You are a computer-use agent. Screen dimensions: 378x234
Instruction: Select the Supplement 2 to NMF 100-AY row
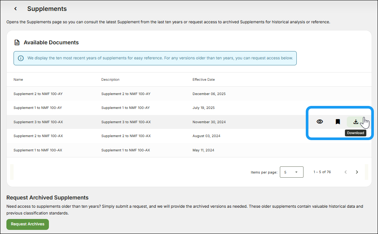[38, 94]
